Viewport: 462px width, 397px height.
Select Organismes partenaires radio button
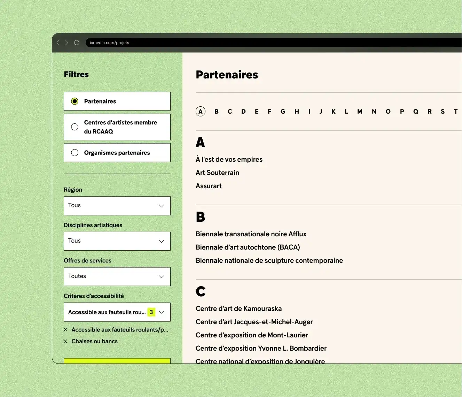pos(75,153)
